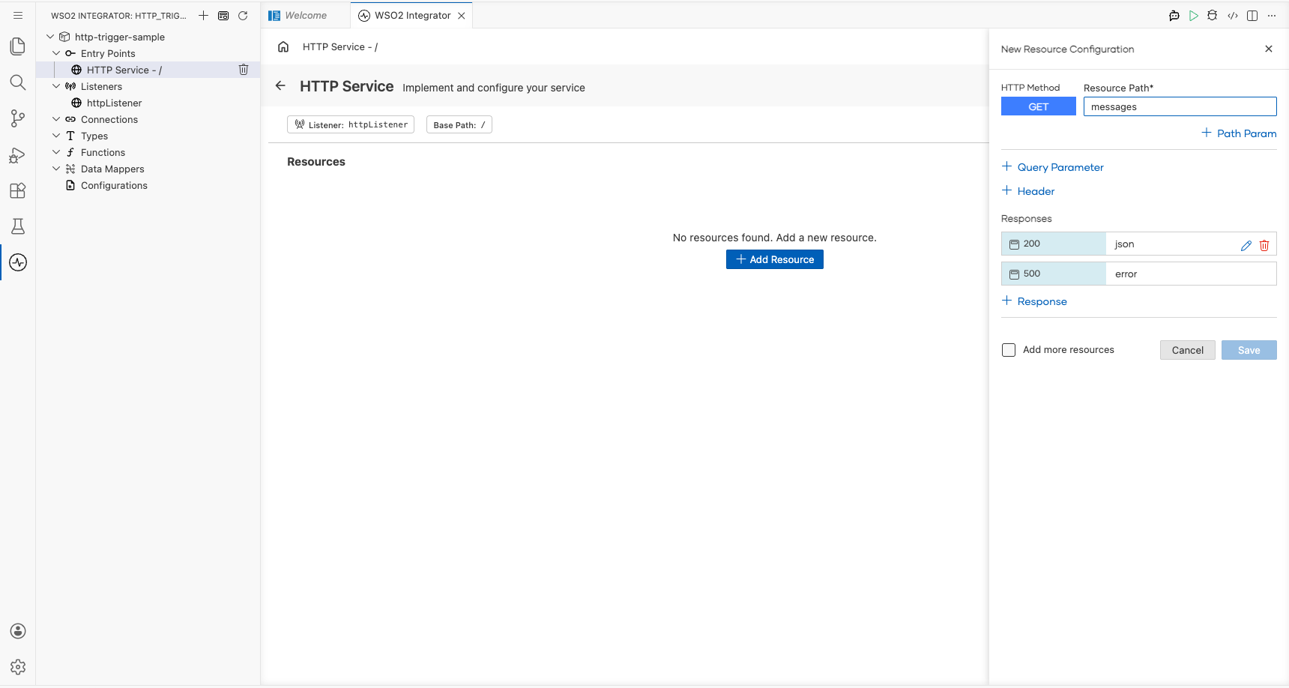This screenshot has height=688, width=1289.
Task: Focus the Resource Path input field
Action: 1180,106
